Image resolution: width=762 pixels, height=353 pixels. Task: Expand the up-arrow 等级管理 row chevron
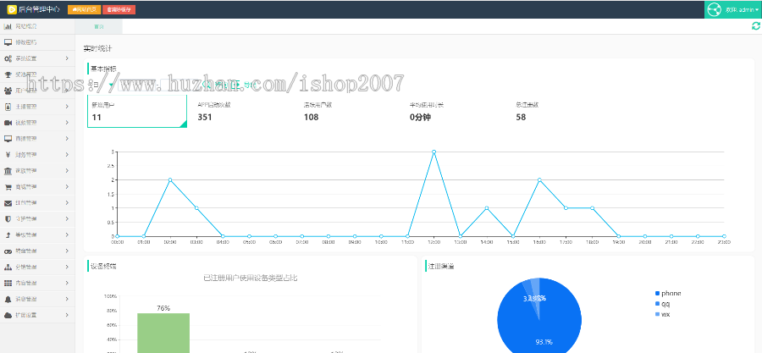67,234
